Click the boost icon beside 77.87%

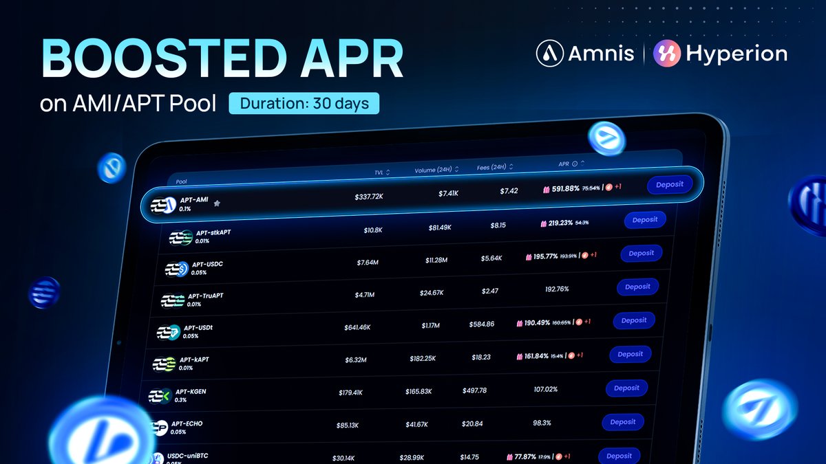pyautogui.click(x=508, y=456)
